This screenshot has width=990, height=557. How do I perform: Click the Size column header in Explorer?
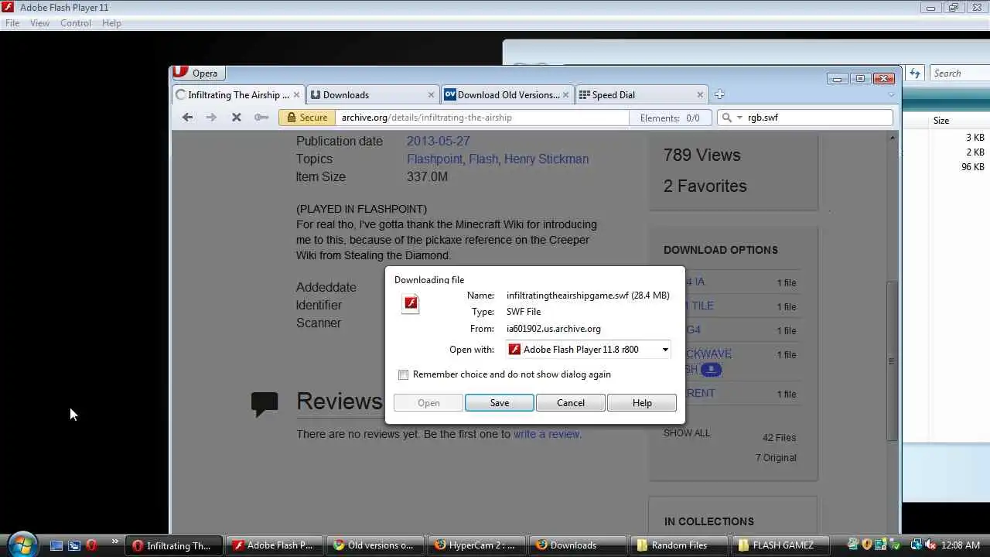click(x=941, y=121)
